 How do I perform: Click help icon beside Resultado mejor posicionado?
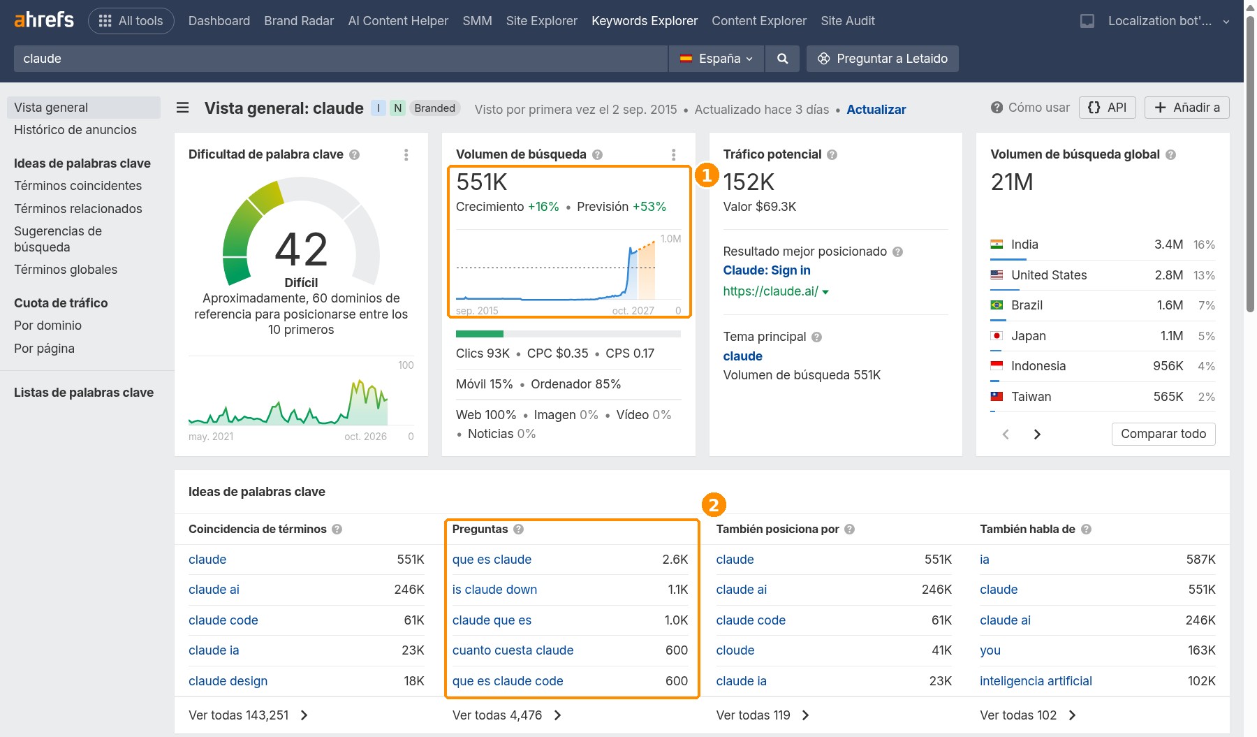(898, 251)
